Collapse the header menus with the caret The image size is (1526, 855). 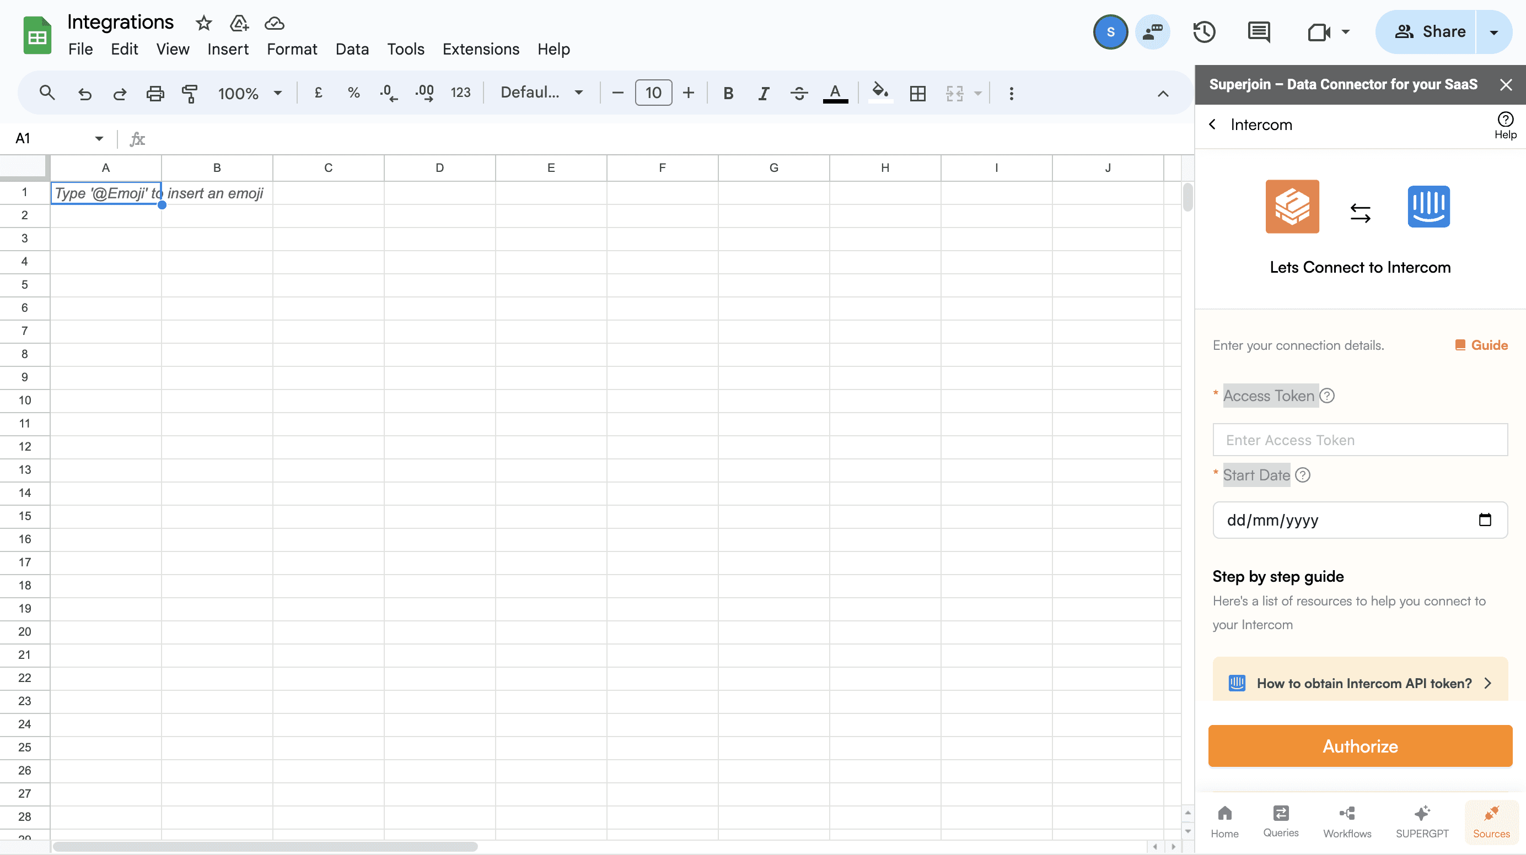1163,94
